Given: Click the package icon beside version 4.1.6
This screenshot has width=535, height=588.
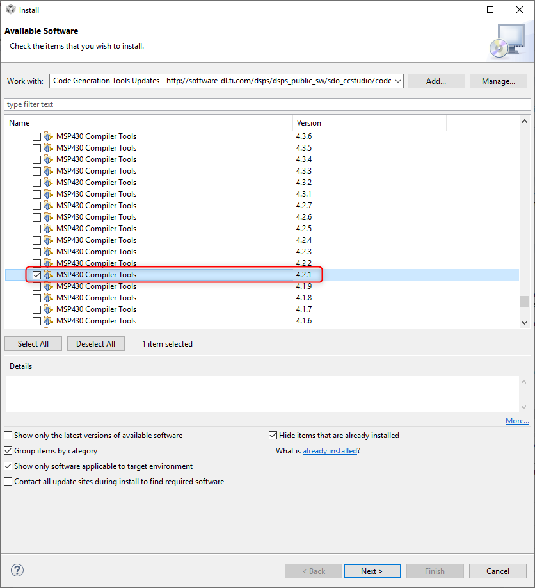Looking at the screenshot, I should 49,321.
